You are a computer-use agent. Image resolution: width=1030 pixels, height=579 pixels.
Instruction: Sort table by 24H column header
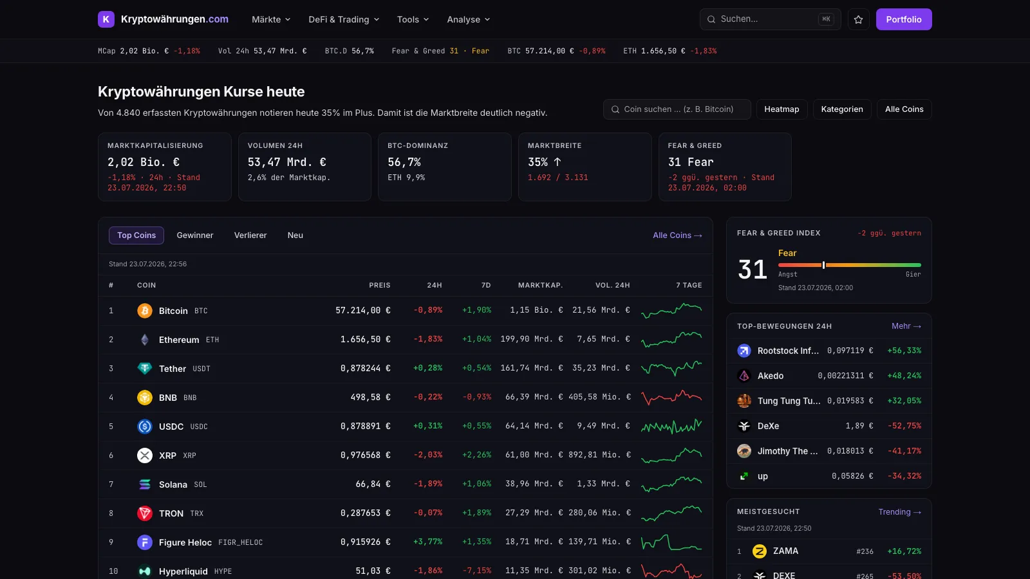435,286
